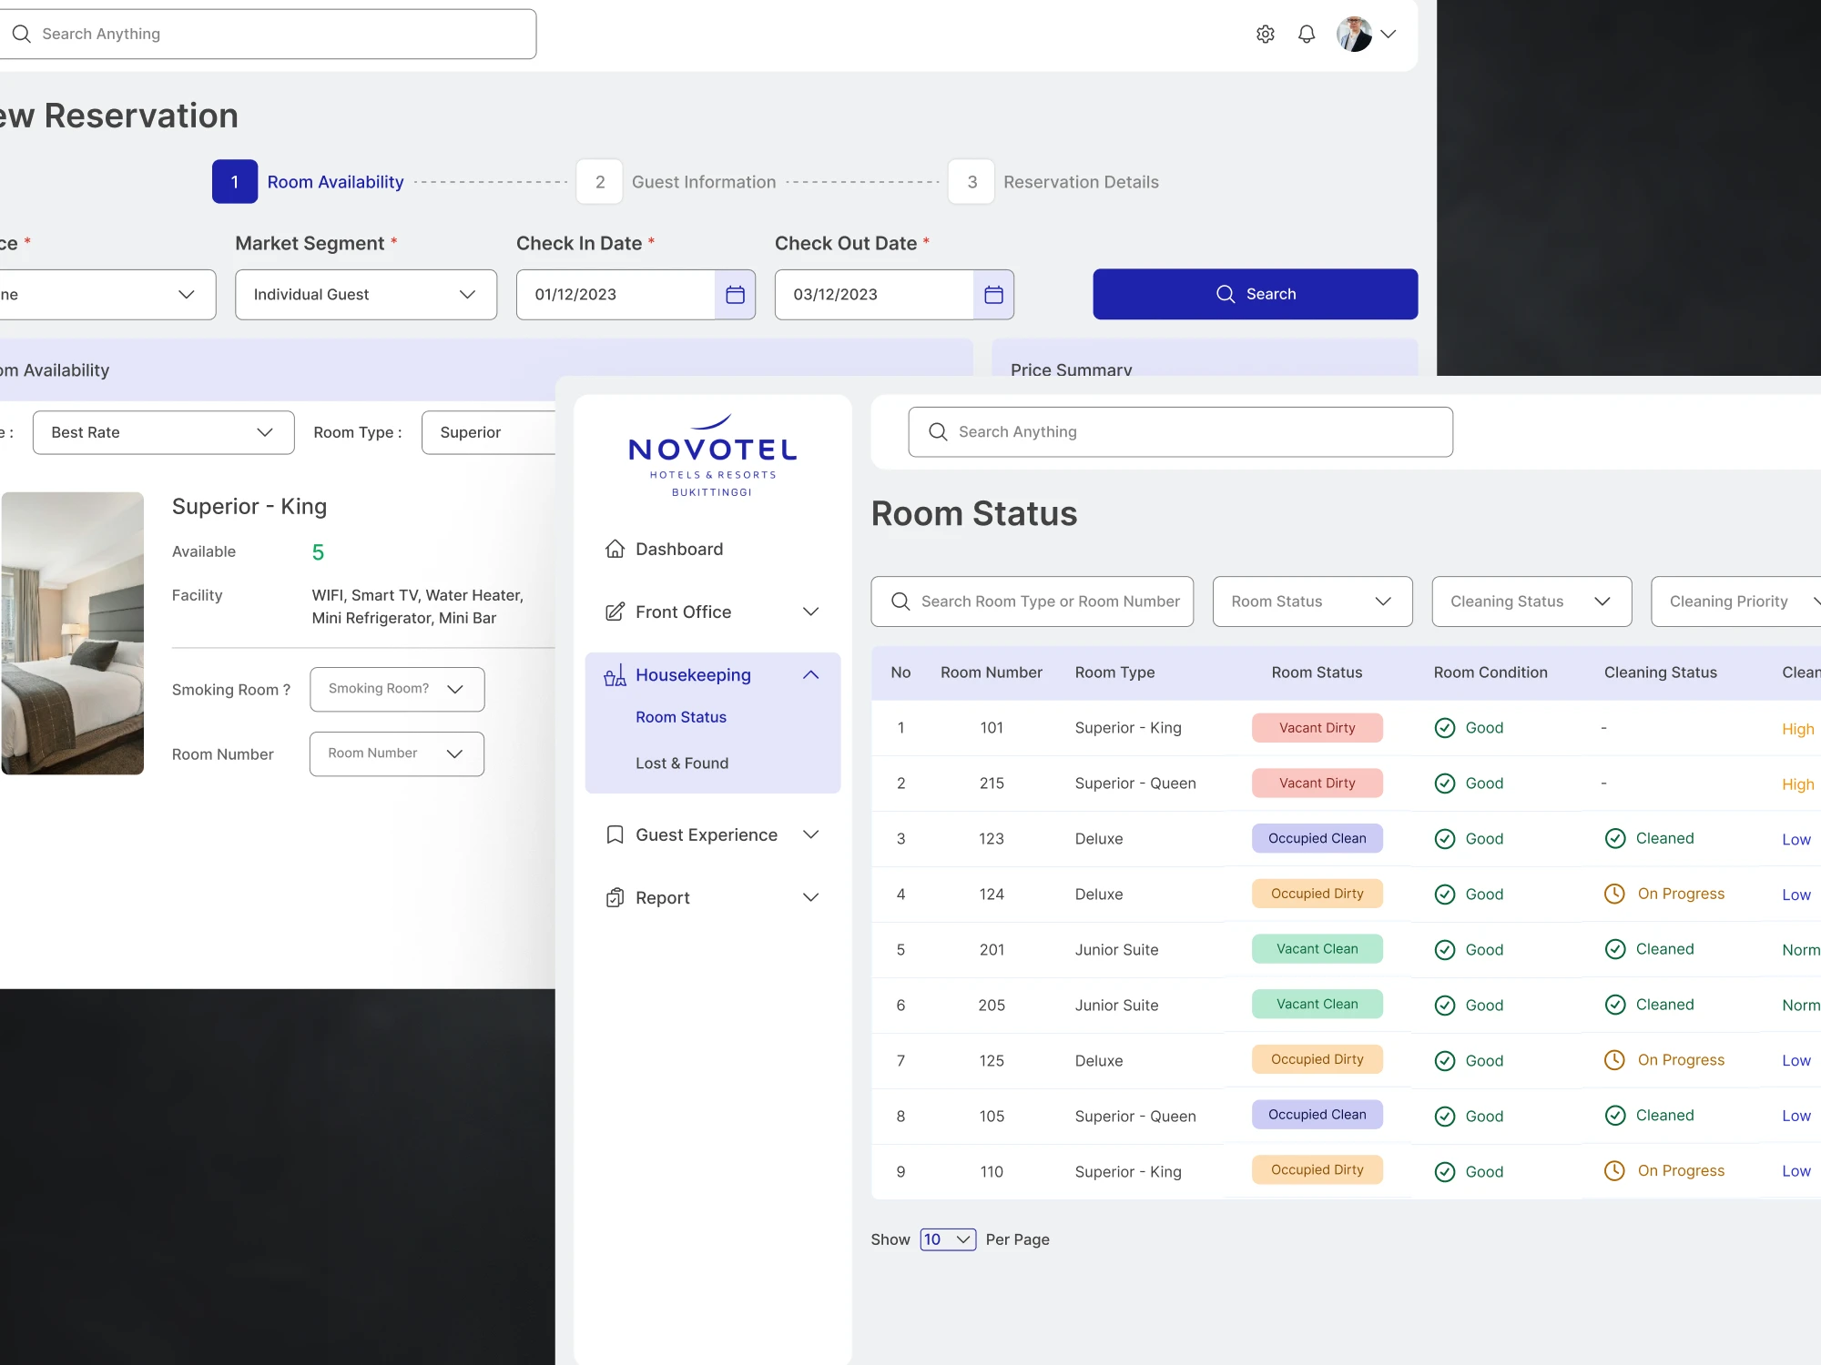Click the Report clipboard icon

tap(615, 898)
